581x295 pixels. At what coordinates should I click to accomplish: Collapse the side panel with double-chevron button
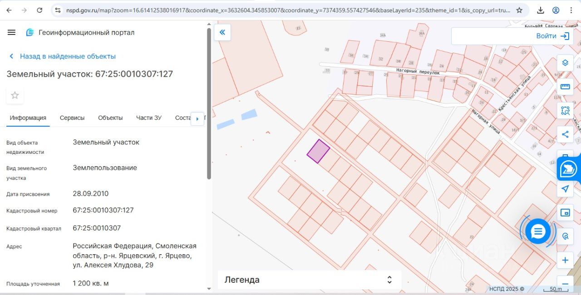[222, 32]
